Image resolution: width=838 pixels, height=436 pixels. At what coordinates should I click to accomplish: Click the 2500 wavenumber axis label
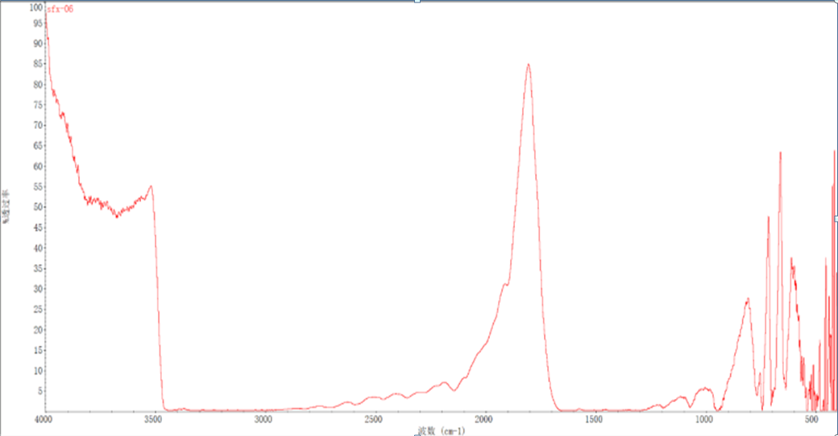click(374, 420)
